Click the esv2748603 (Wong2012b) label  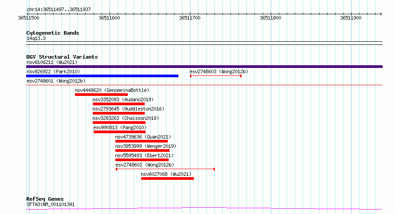tap(219, 71)
